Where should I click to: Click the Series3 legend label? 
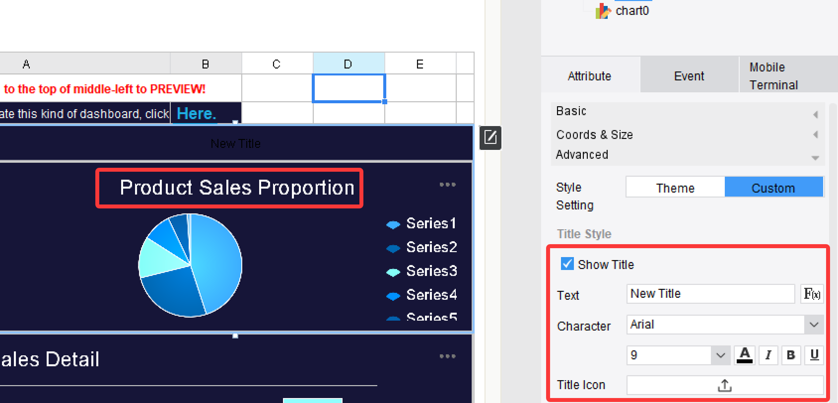(x=431, y=271)
